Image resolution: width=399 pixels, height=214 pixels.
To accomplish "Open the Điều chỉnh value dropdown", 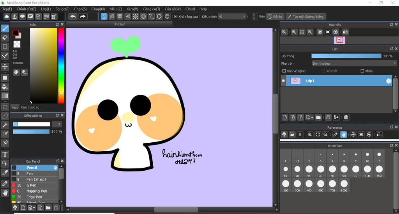I will point(232,16).
